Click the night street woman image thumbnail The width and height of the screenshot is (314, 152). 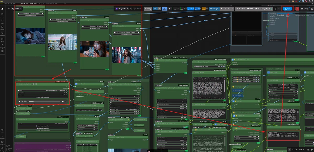pos(127,55)
